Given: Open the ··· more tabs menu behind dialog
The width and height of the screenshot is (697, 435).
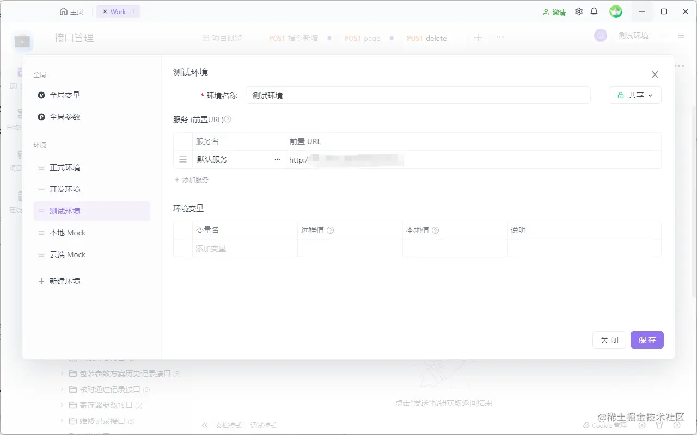Looking at the screenshot, I should [x=500, y=38].
